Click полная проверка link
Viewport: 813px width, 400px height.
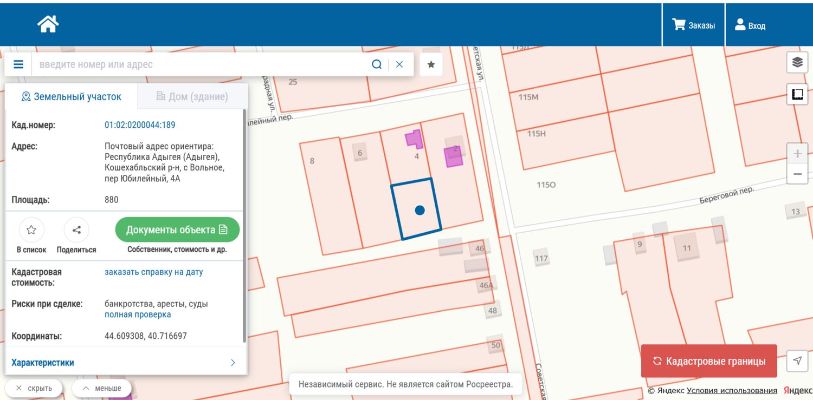point(138,314)
